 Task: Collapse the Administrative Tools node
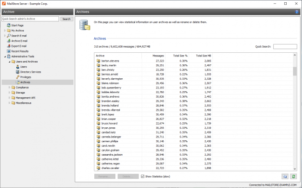coord(5,56)
